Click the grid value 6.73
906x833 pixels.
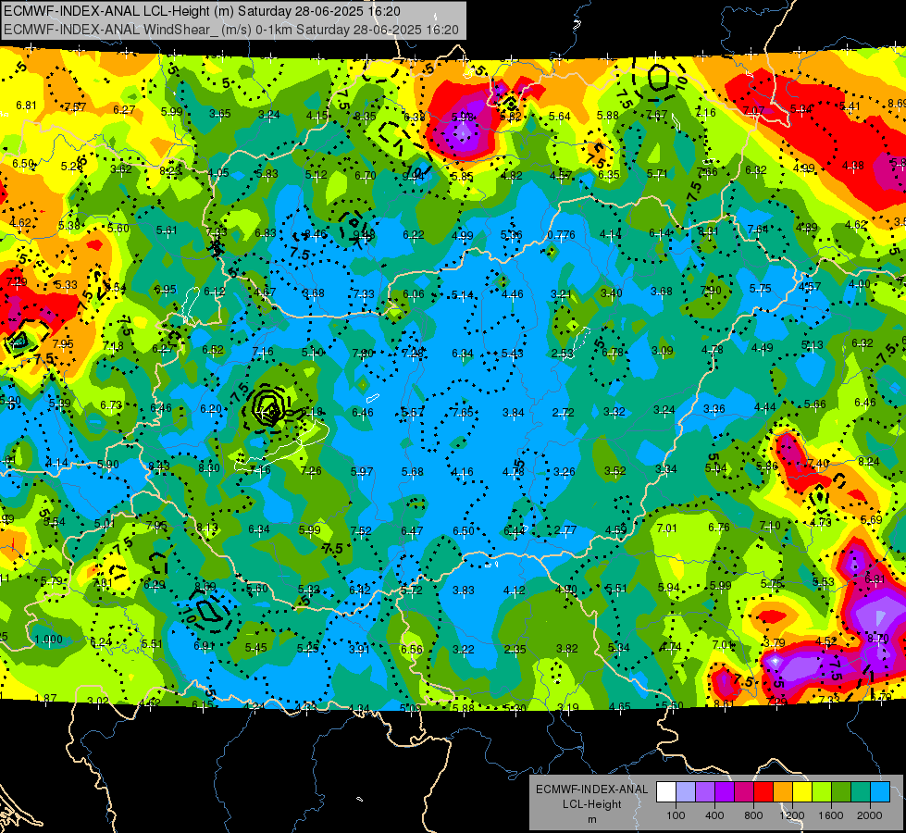111,405
